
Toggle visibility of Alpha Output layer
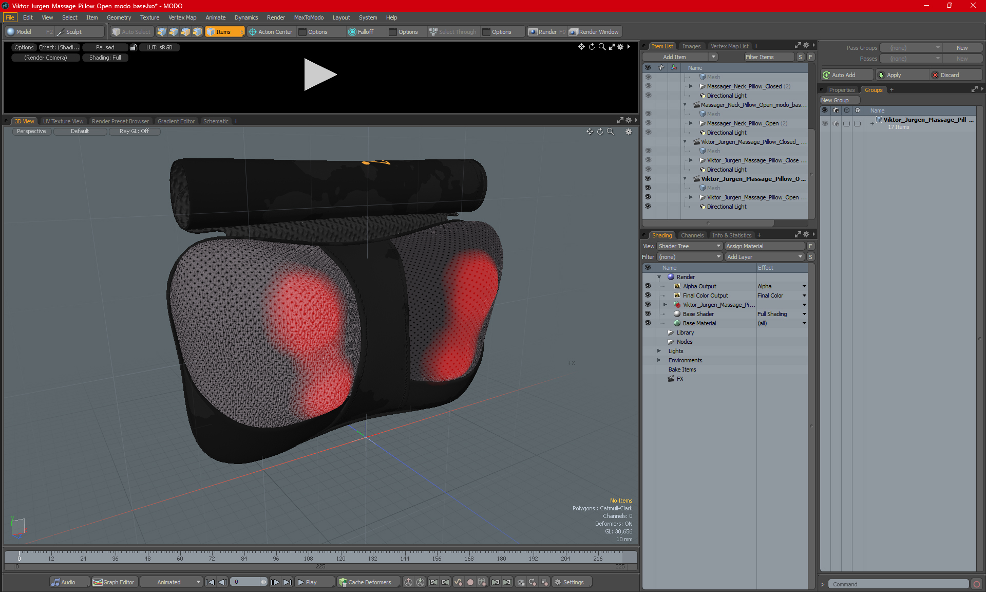(648, 286)
